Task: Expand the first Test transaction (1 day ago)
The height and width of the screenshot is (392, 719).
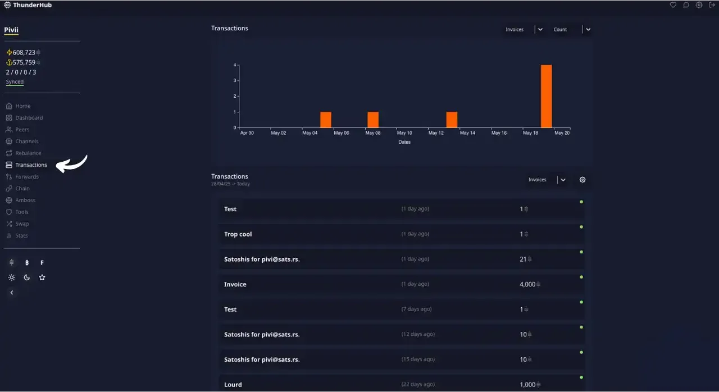Action: tap(402, 209)
